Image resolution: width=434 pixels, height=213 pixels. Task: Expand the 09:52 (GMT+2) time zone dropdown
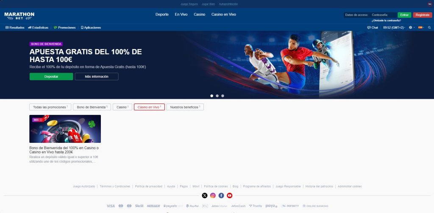pos(394,27)
